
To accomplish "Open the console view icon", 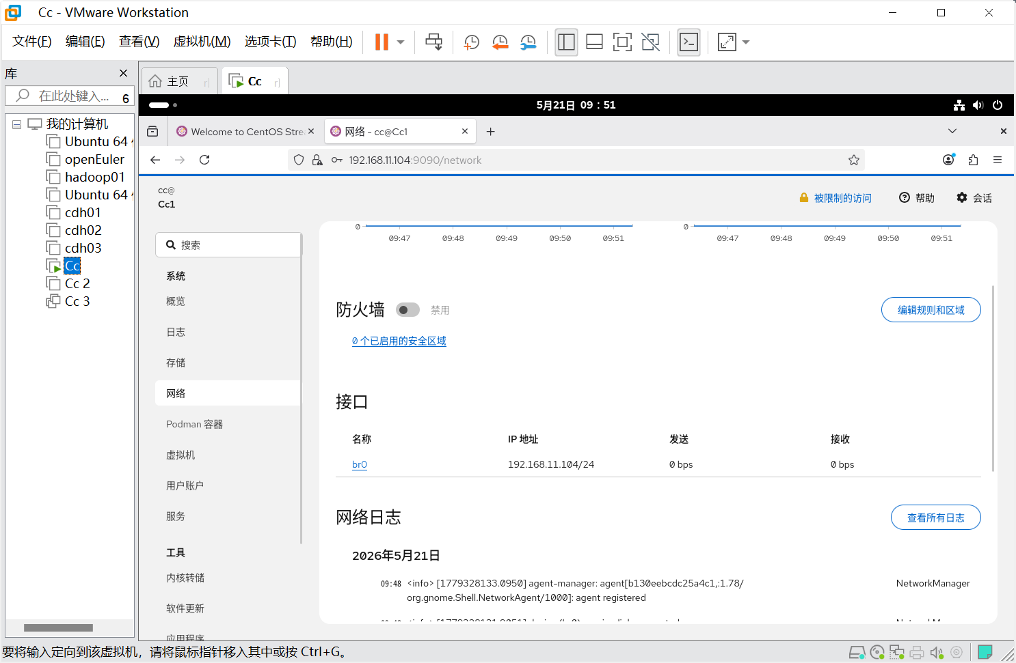I will pyautogui.click(x=689, y=42).
